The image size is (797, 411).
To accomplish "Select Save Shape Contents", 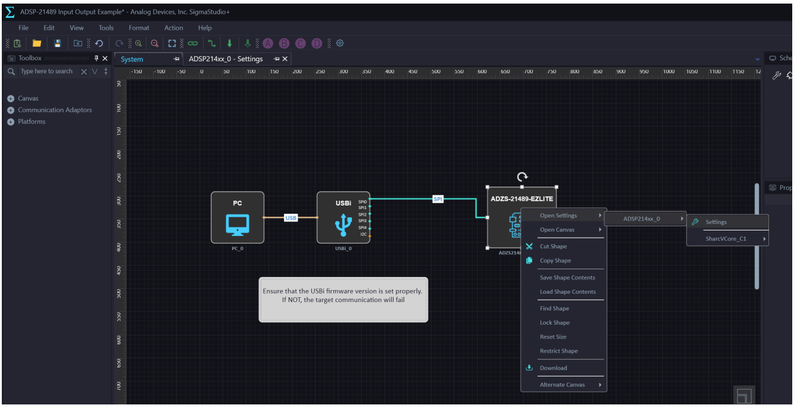I will pos(564,278).
